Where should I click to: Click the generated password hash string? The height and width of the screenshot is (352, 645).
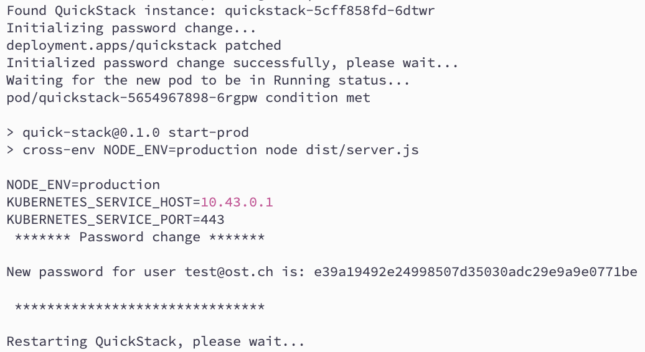coord(476,272)
